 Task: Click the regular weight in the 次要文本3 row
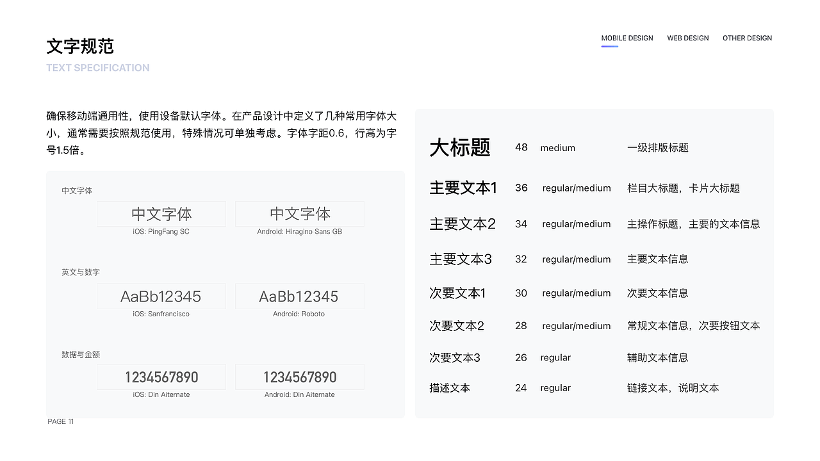pos(555,358)
